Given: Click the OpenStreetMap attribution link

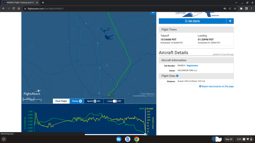Looking at the screenshot, I should tap(140, 96).
